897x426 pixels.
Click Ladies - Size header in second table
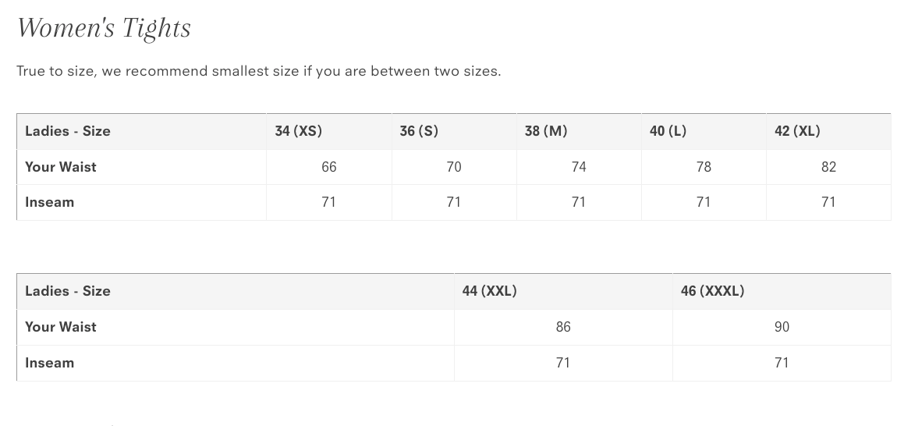68,291
